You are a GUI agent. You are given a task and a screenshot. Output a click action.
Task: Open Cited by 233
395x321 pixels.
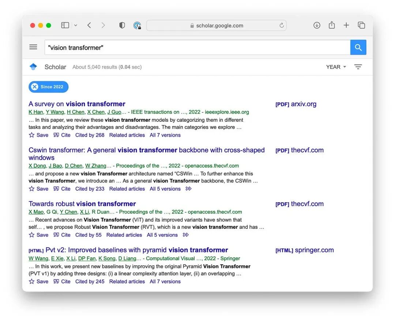[90, 189]
